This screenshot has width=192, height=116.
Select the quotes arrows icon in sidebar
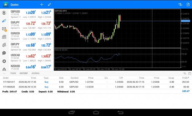pos(4,21)
